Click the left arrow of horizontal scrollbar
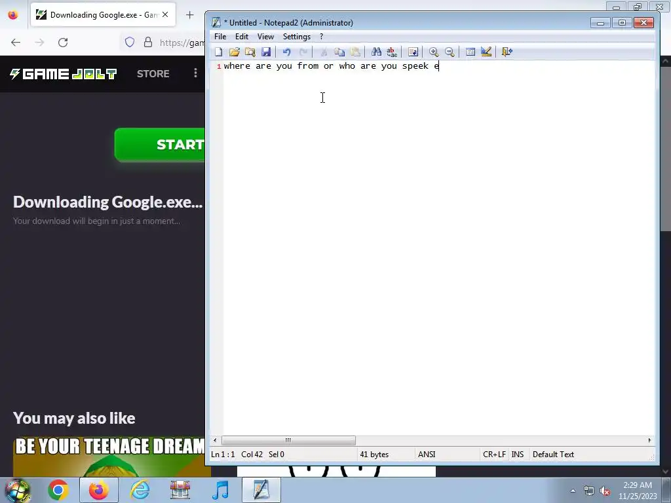Viewport: 671px width, 503px height. click(x=215, y=440)
